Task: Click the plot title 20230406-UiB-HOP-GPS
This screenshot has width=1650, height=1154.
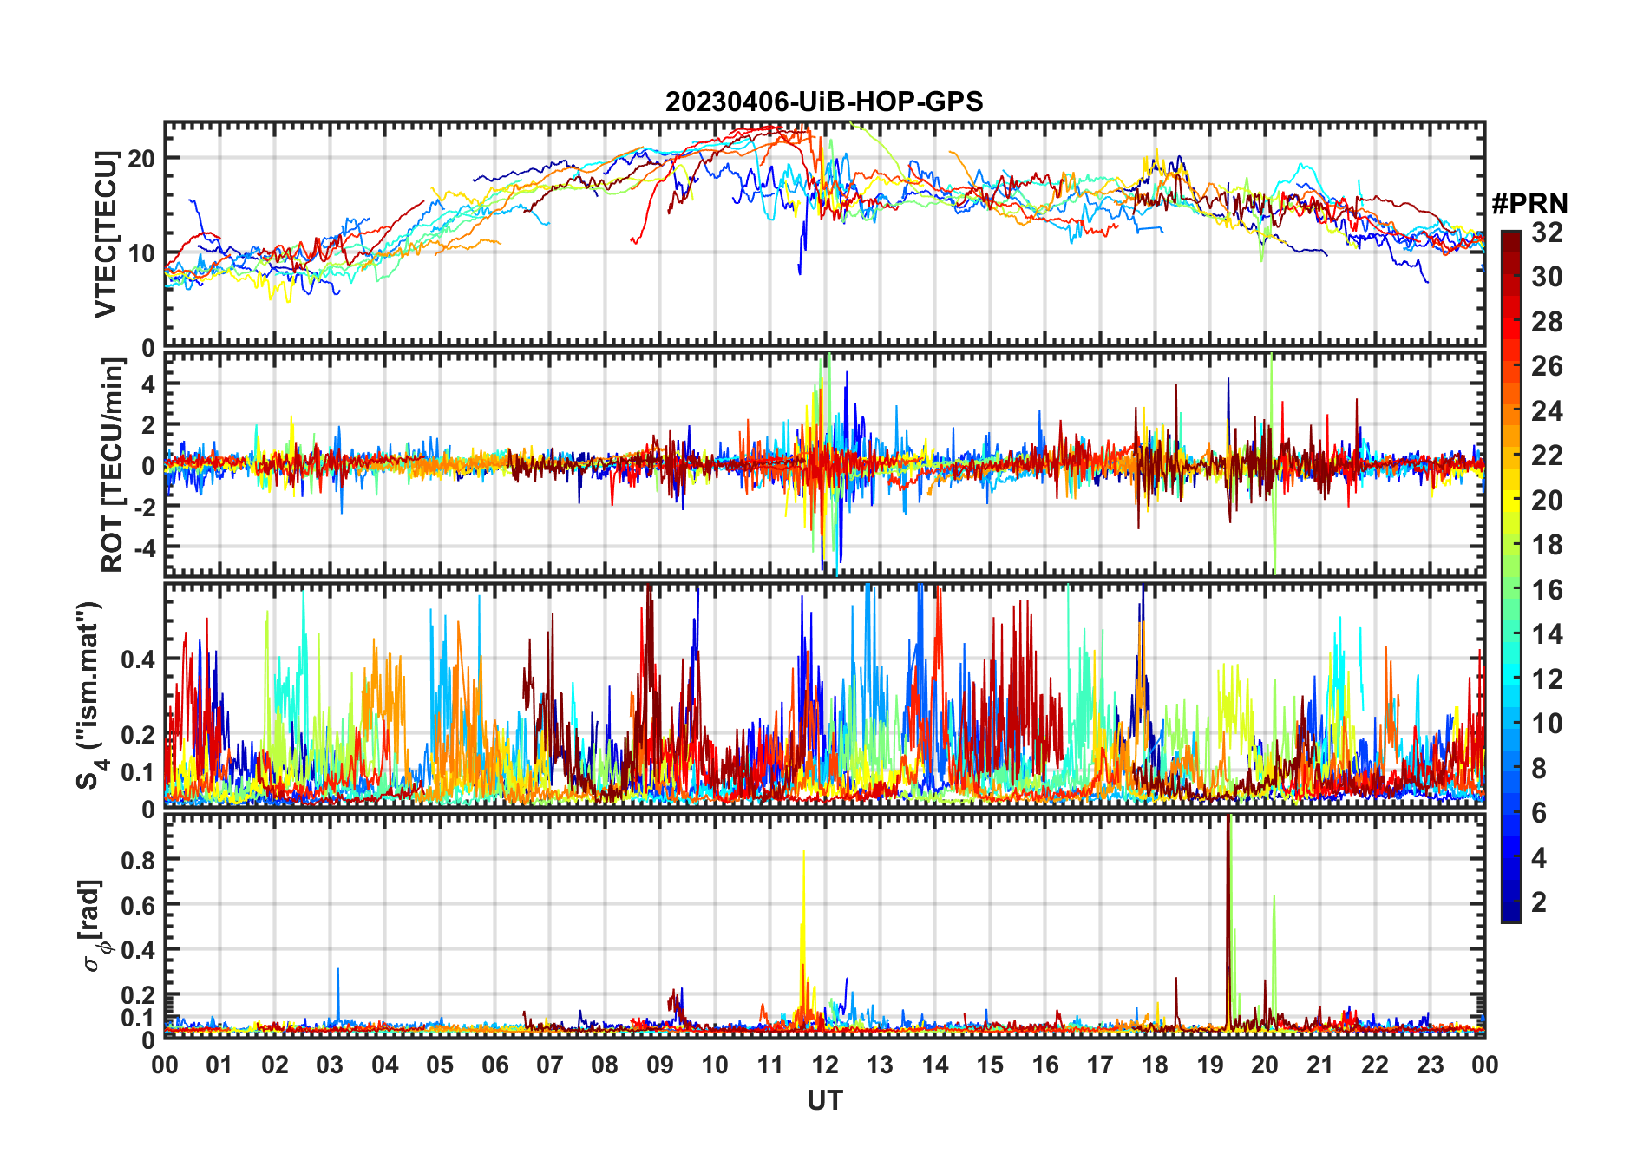Action: click(824, 102)
